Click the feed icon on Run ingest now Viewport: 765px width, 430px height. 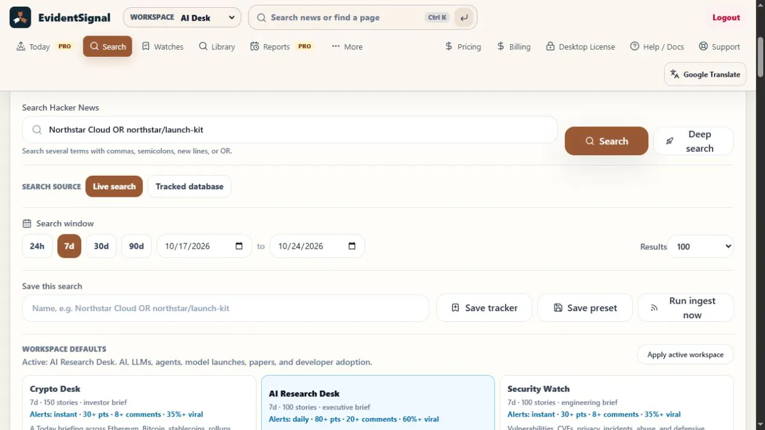654,308
